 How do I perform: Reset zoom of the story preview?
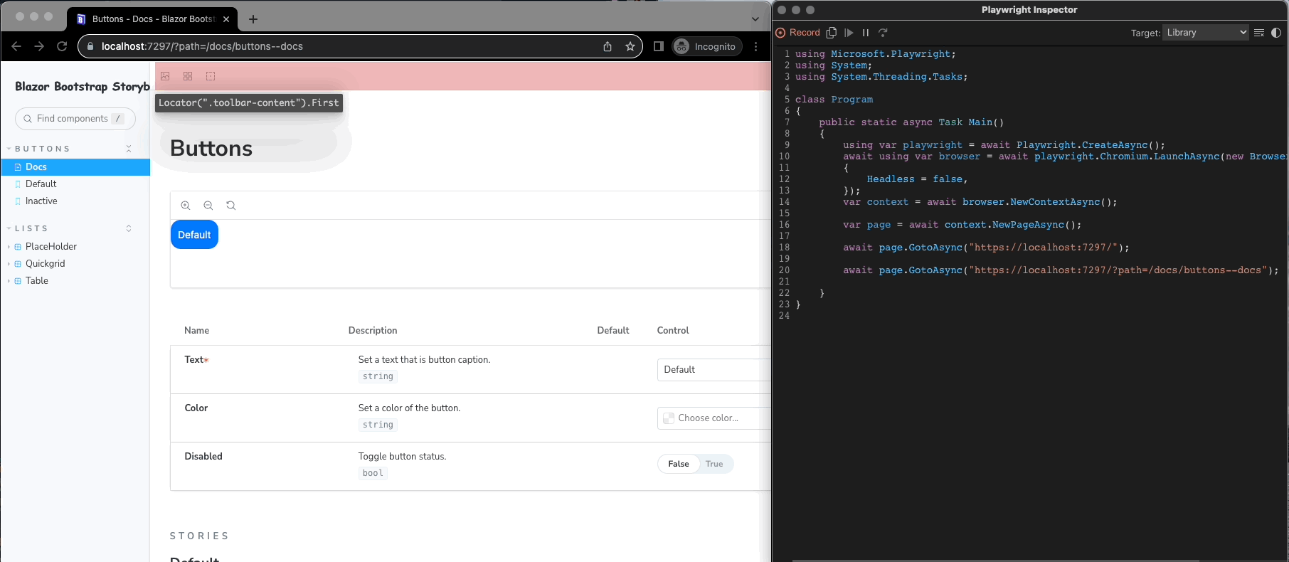pos(231,206)
